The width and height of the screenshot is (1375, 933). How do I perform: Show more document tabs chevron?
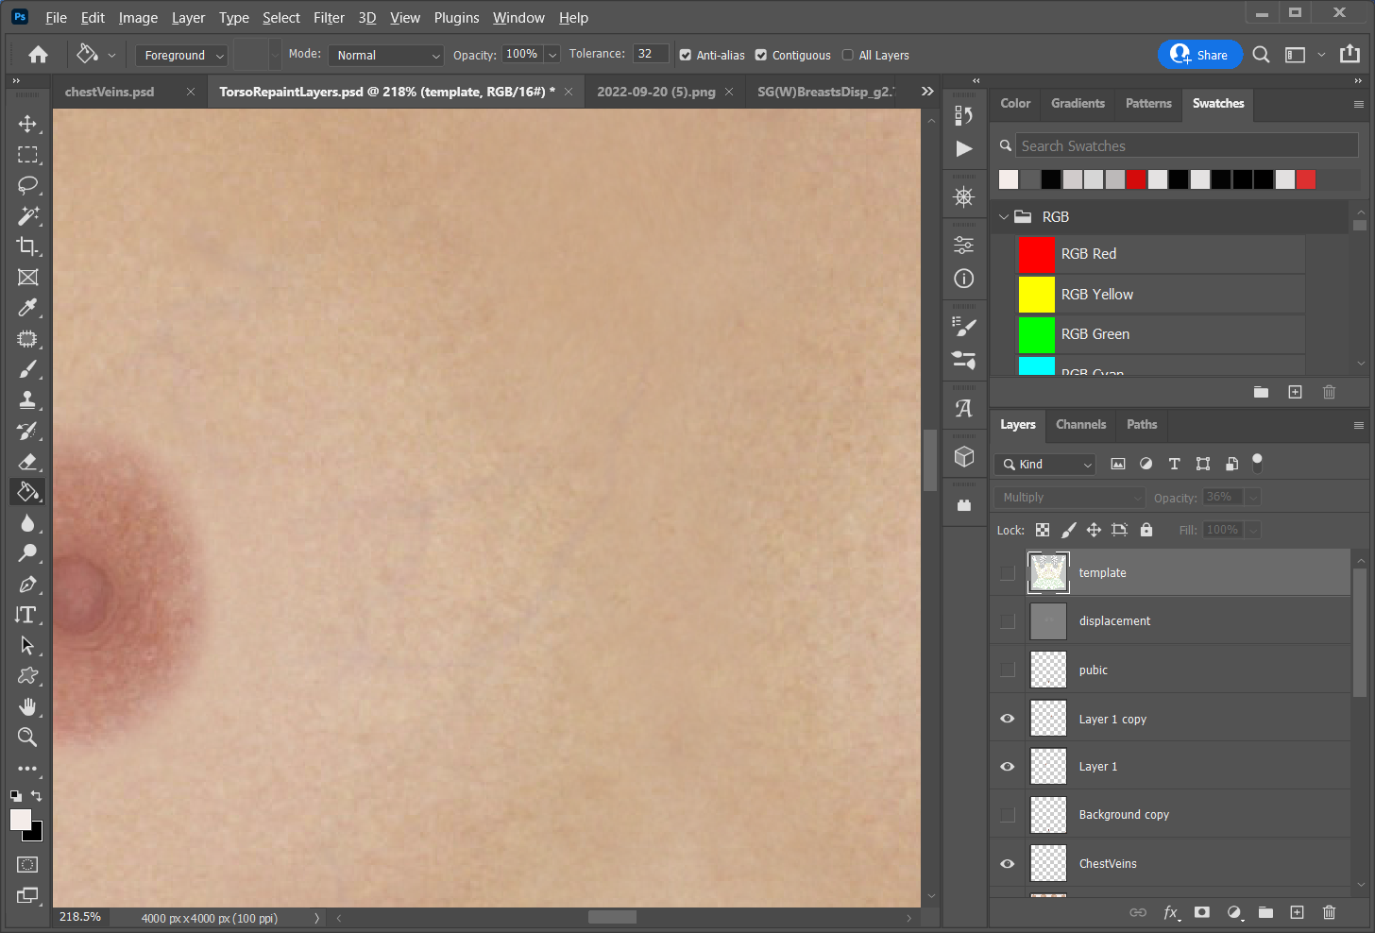927,91
